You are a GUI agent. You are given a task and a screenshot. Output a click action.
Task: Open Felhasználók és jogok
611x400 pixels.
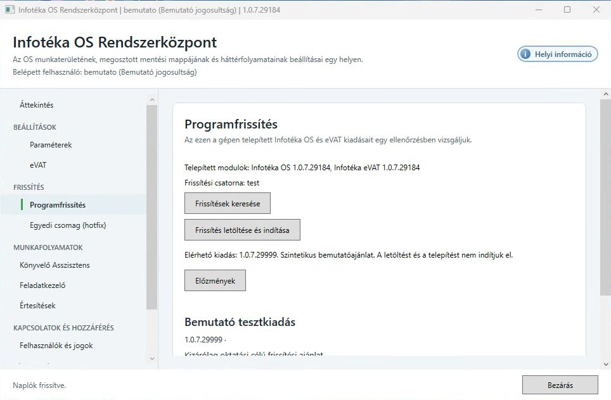click(56, 346)
